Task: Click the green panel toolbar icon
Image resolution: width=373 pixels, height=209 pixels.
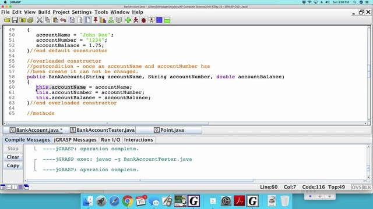Action: (x=167, y=20)
